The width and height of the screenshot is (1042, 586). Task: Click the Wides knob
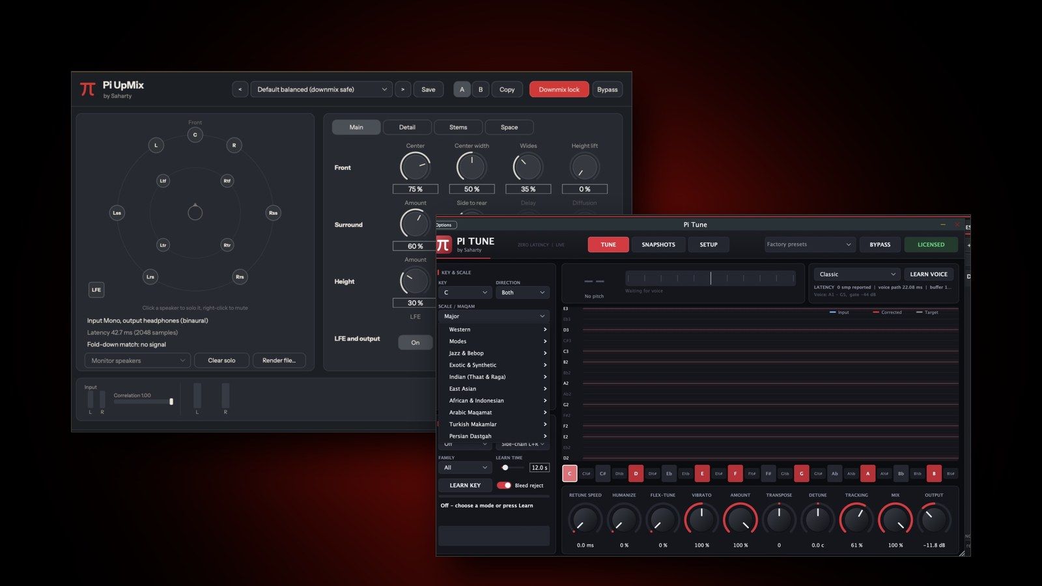point(528,167)
